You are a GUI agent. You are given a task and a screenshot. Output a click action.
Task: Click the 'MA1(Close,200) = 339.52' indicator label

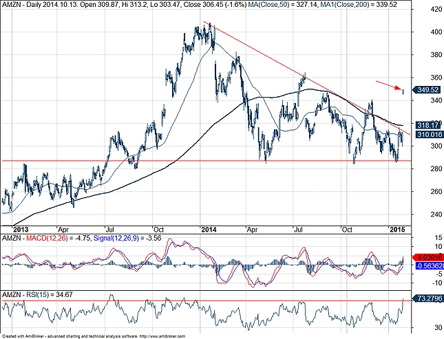[357, 5]
